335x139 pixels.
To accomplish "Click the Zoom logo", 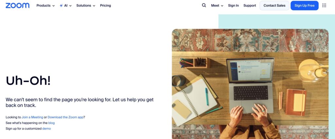I will tap(18, 6).
